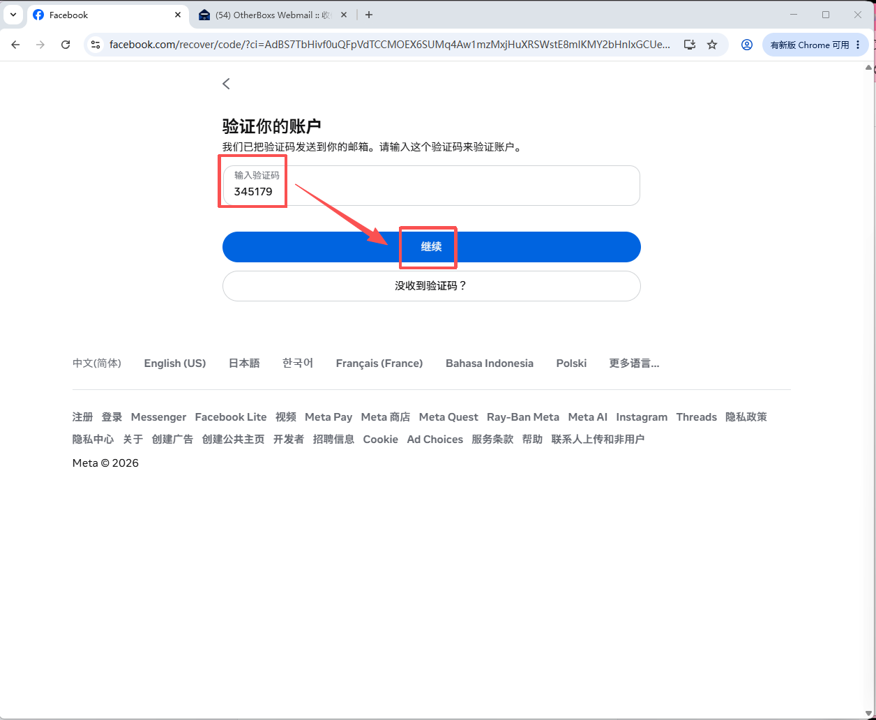Open the Threads footer link
The height and width of the screenshot is (720, 876).
point(697,417)
